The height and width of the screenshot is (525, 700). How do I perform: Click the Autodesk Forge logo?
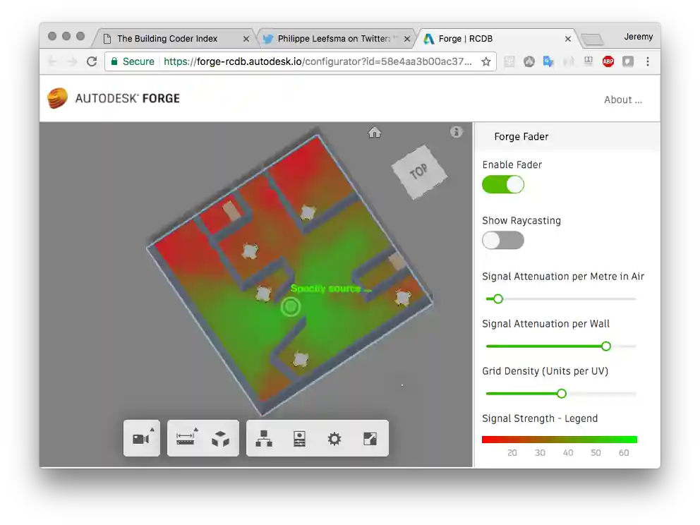[x=113, y=98]
